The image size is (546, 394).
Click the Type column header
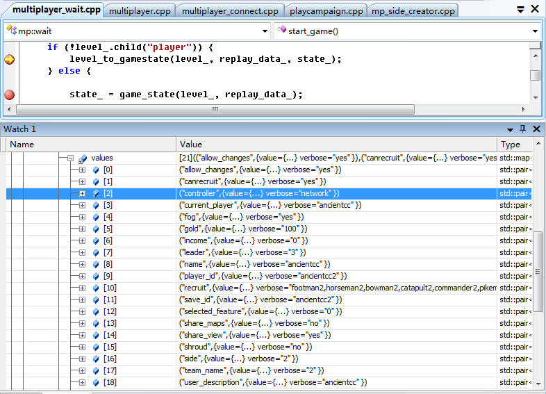pyautogui.click(x=515, y=145)
